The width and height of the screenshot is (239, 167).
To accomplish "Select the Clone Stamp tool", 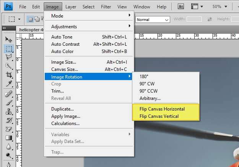I will [8, 112].
